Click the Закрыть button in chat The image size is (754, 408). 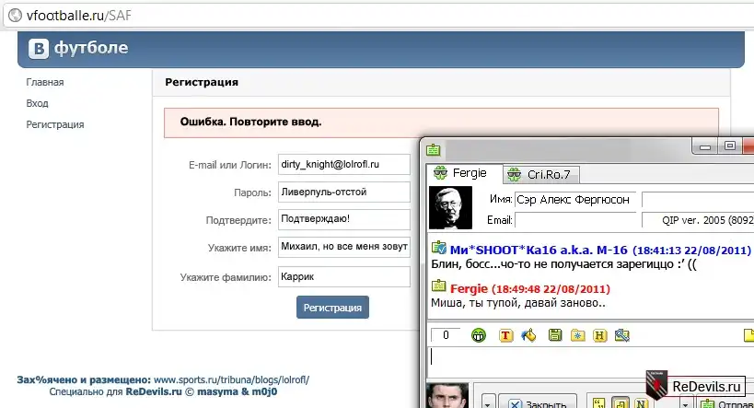pos(538,402)
